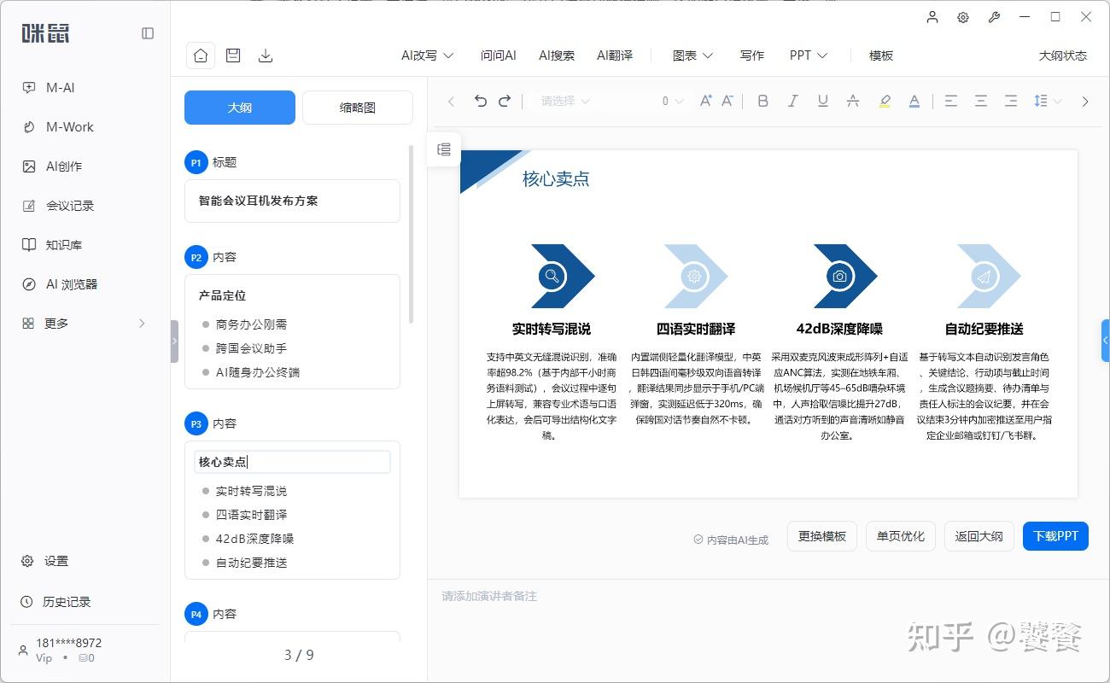Click the save disk icon
Image resolution: width=1110 pixels, height=683 pixels.
[x=233, y=55]
